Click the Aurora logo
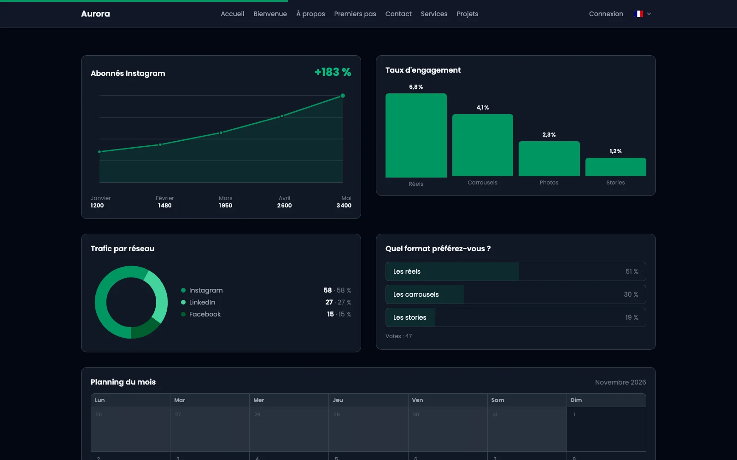 pos(95,14)
